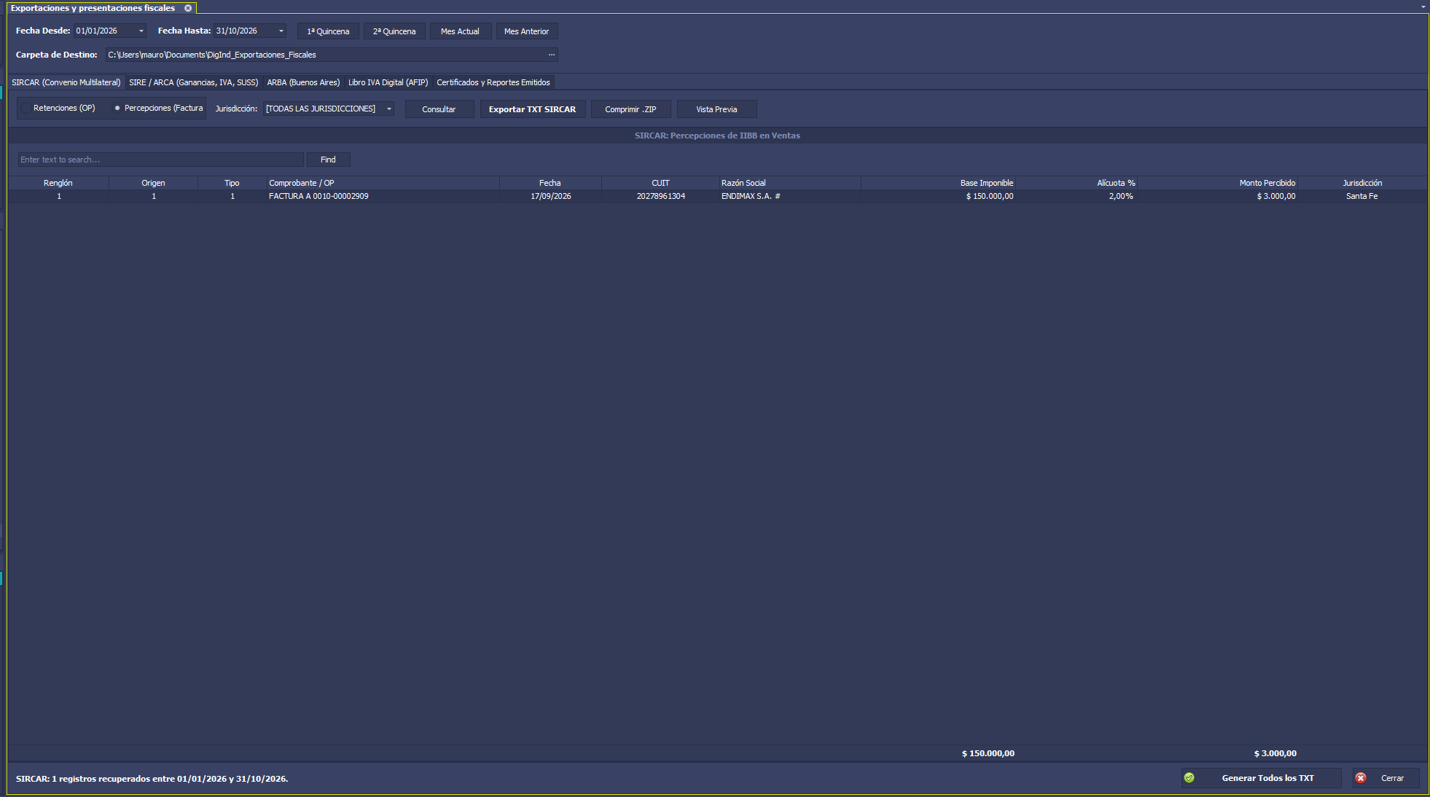Click CUIT cell 20278961304

(x=661, y=196)
